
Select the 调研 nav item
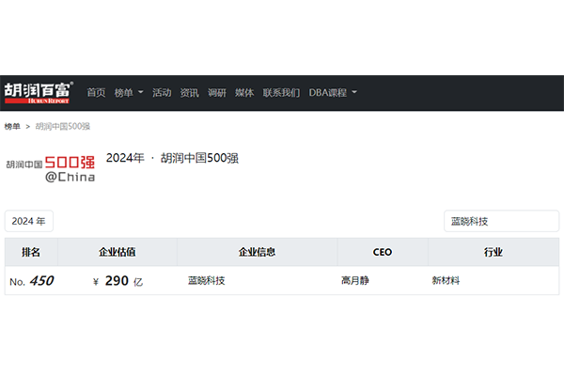point(217,93)
